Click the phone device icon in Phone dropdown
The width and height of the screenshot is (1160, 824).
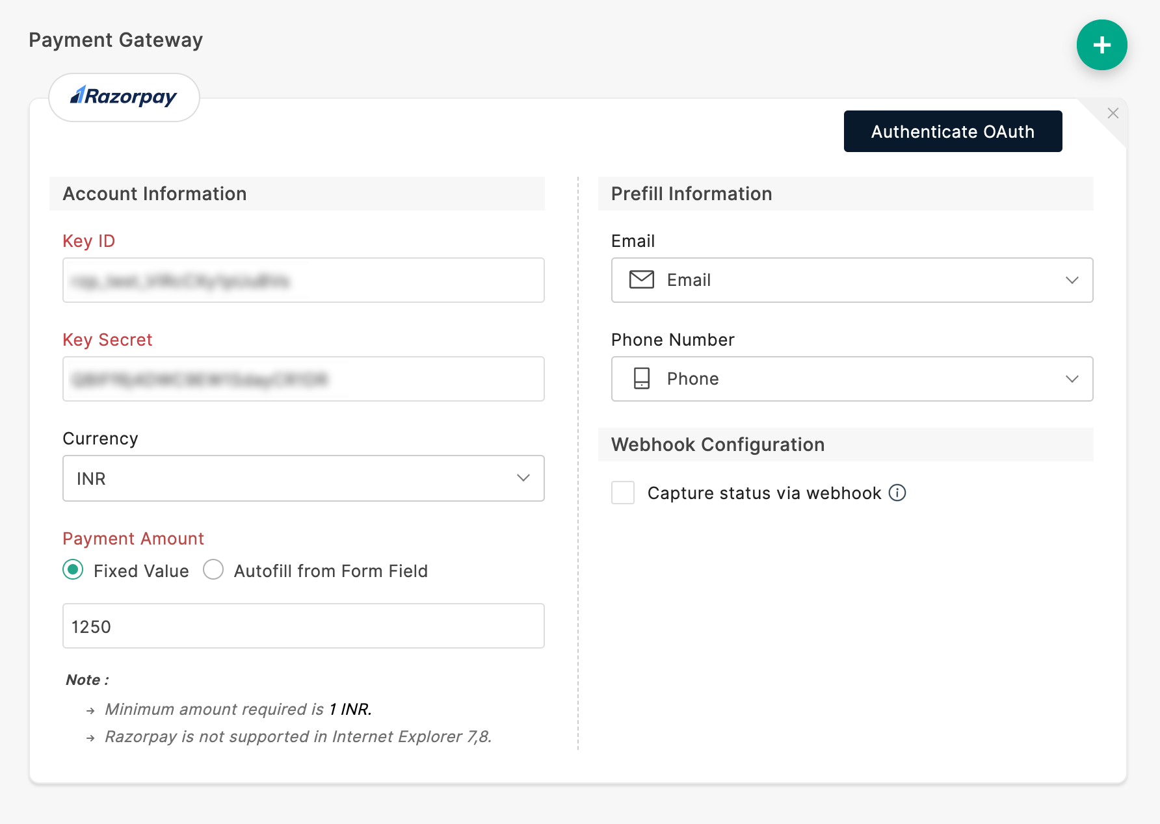pyautogui.click(x=641, y=378)
